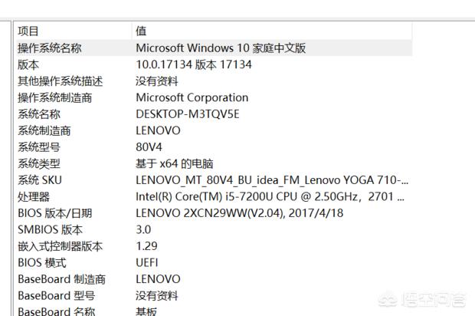Select the SMBIOS 版本 row
Viewport: 475px width, 316px height.
click(x=50, y=229)
